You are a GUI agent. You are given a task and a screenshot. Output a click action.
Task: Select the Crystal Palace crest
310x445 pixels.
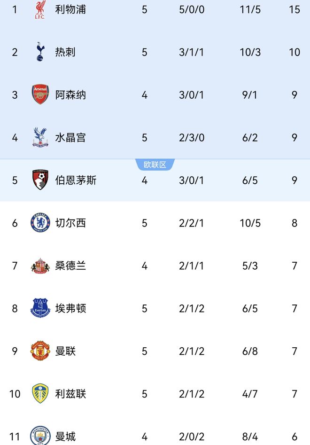tap(40, 137)
